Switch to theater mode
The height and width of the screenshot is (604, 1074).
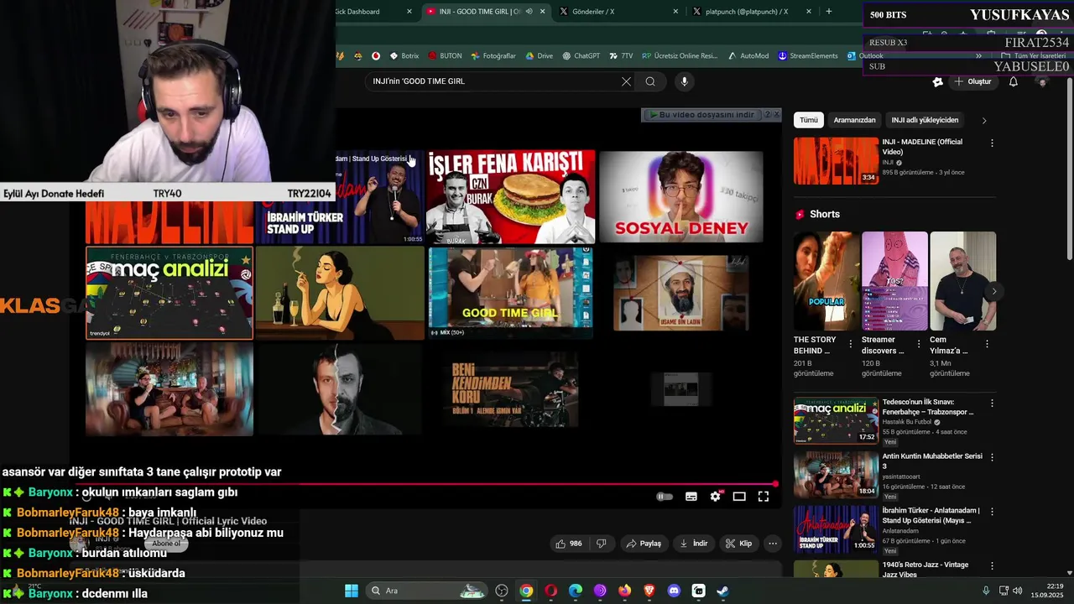739,497
